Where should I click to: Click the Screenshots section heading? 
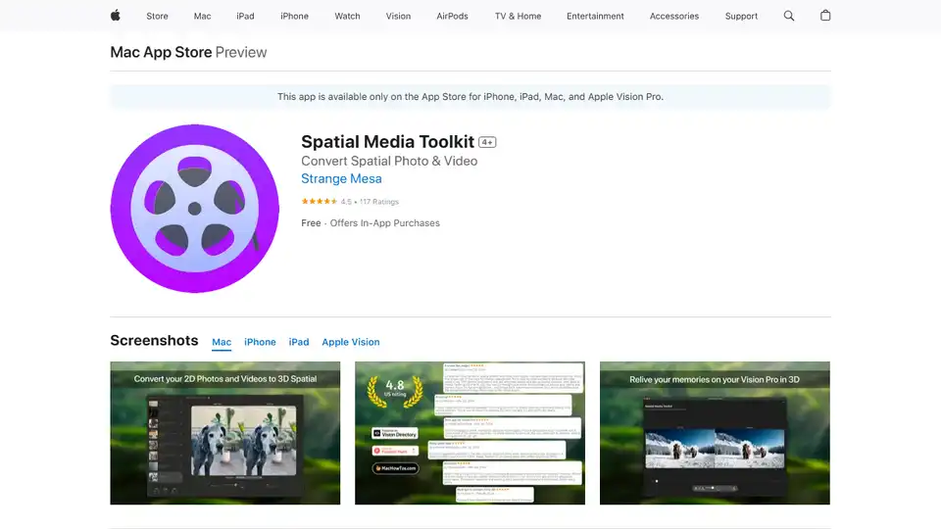click(x=154, y=341)
